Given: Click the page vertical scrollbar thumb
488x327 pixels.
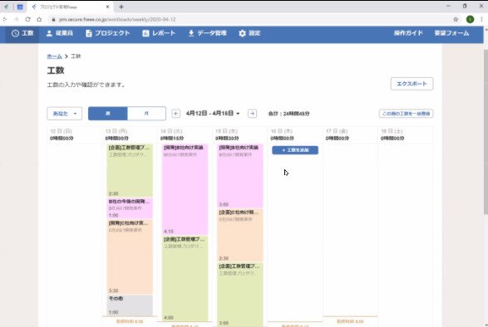Looking at the screenshot, I should 486,131.
